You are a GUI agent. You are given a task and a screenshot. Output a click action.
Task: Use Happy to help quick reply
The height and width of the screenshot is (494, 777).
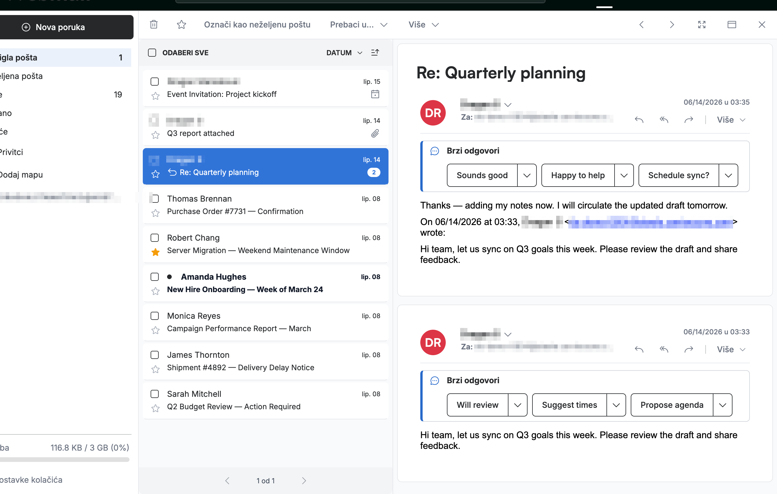[578, 175]
